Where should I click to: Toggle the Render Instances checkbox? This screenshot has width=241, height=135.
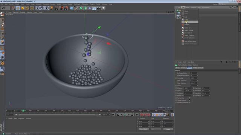pos(189,102)
